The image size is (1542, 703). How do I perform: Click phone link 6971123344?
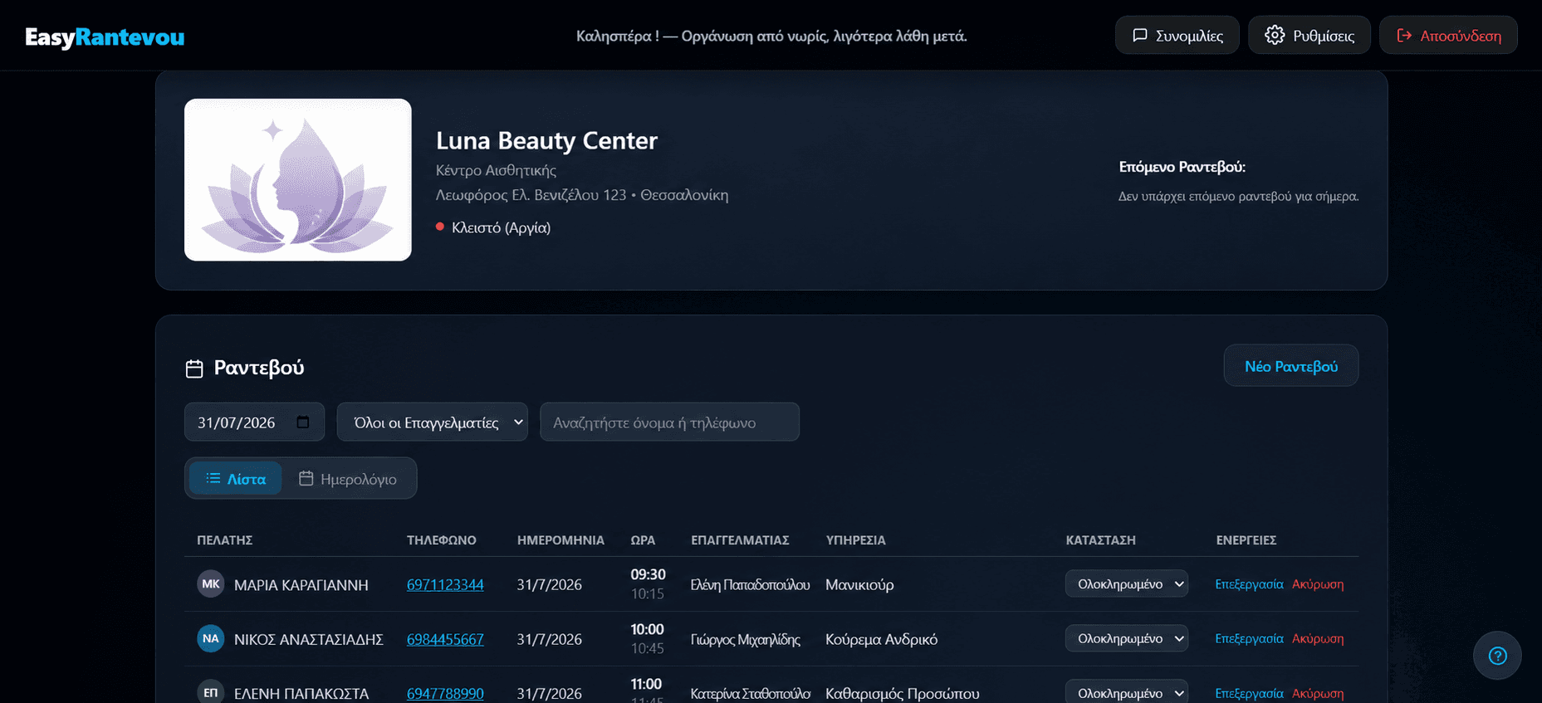(445, 584)
